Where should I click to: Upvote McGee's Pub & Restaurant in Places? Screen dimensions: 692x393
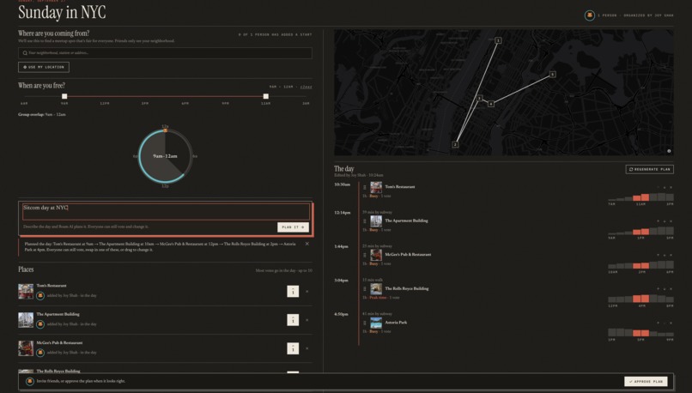tap(293, 348)
